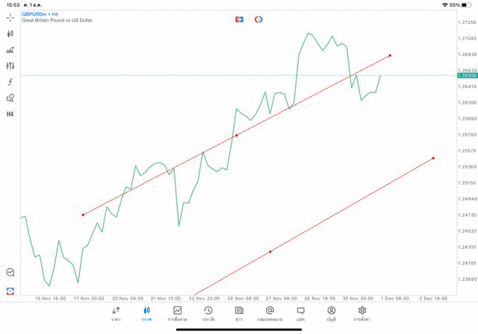
Task: Switch to the ประวัติ history tab
Action: (x=208, y=313)
